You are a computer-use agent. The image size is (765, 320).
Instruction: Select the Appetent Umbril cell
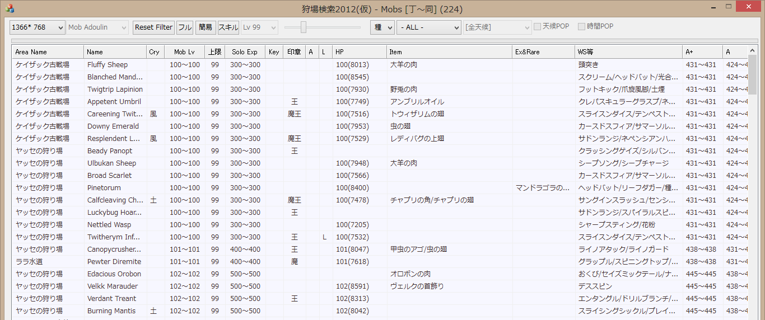pyautogui.click(x=115, y=102)
